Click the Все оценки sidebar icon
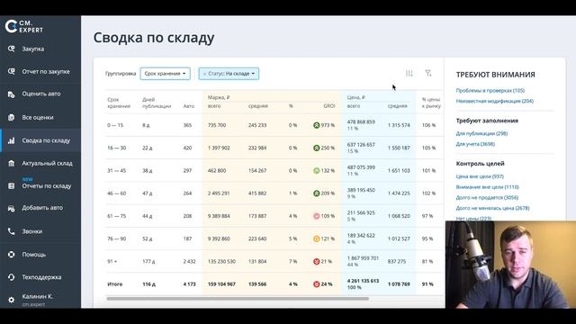The height and width of the screenshot is (324, 576). pyautogui.click(x=12, y=117)
